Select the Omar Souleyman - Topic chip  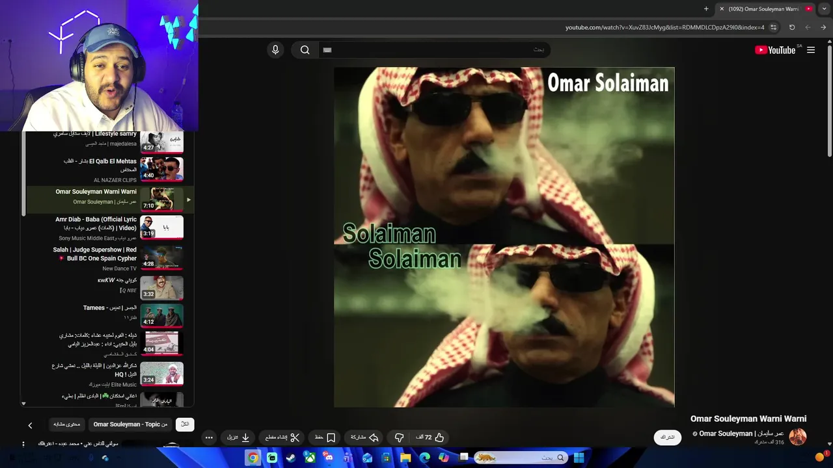[x=130, y=424]
